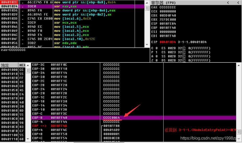This screenshot has height=143, width=242.
Task: Click the ES segment register 002B
Action: (172, 48)
